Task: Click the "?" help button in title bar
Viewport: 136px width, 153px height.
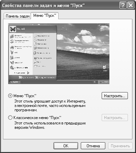Action: [x=123, y=5]
